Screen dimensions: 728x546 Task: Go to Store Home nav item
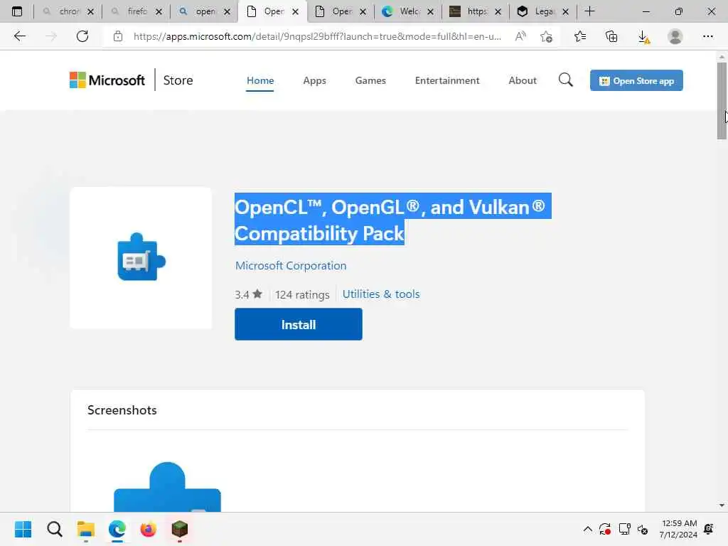click(260, 80)
